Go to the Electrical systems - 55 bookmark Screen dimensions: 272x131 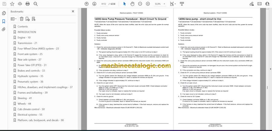(30, 115)
